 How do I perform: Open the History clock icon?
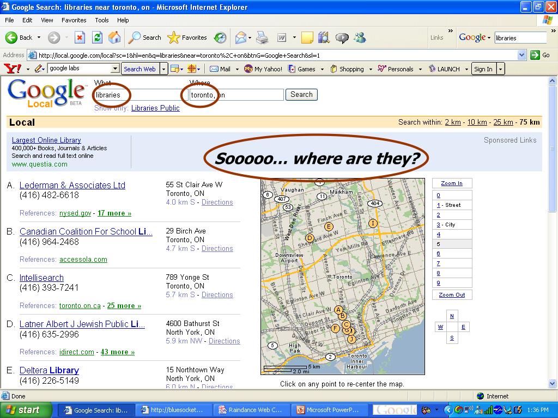[x=220, y=38]
